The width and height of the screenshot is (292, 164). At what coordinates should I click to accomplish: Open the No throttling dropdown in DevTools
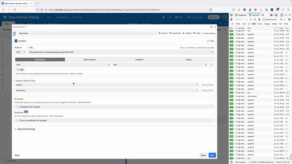[x=282, y=19]
